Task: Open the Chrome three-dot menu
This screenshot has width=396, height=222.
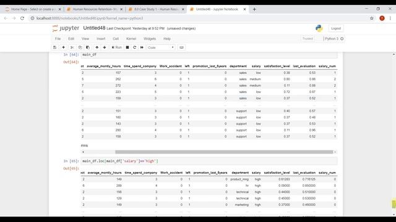Action: (x=390, y=18)
